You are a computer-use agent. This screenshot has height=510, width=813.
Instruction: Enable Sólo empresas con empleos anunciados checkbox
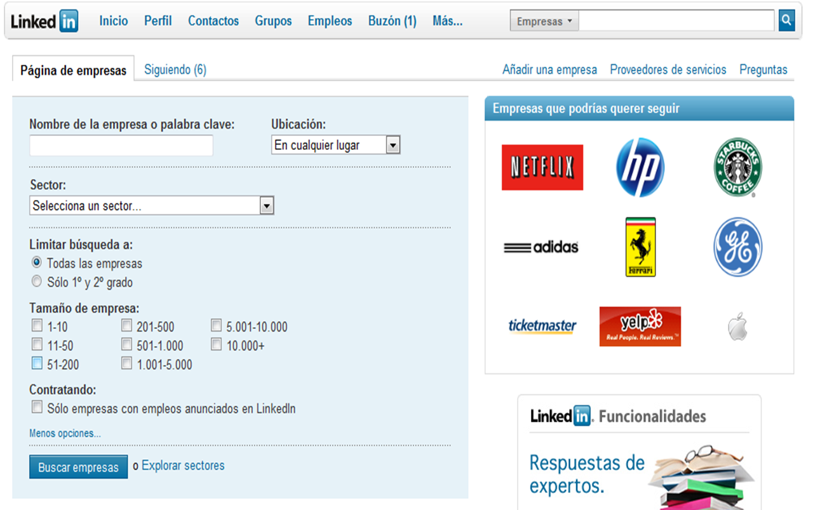coord(37,407)
